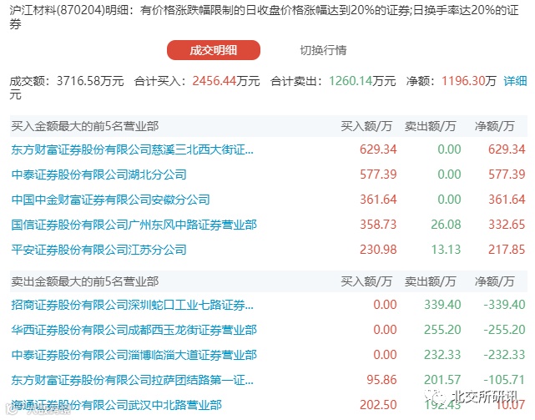The height and width of the screenshot is (420, 535).
Task: Click buy amount 95.86 for 东方财富拉萨
Action: click(x=381, y=380)
